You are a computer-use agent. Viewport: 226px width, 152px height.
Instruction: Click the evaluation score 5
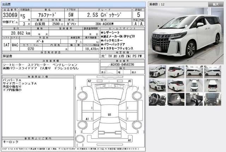click(138, 15)
